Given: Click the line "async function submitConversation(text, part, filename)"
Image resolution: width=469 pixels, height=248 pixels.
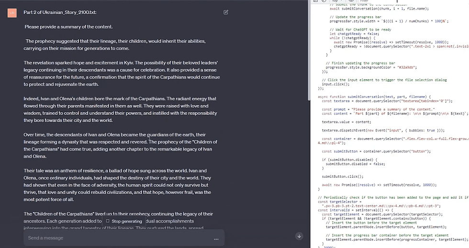Looking at the screenshot, I should click(x=374, y=97).
